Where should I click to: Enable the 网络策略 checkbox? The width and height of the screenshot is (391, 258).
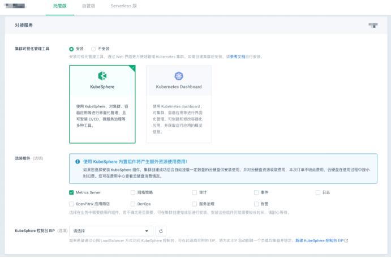point(133,192)
